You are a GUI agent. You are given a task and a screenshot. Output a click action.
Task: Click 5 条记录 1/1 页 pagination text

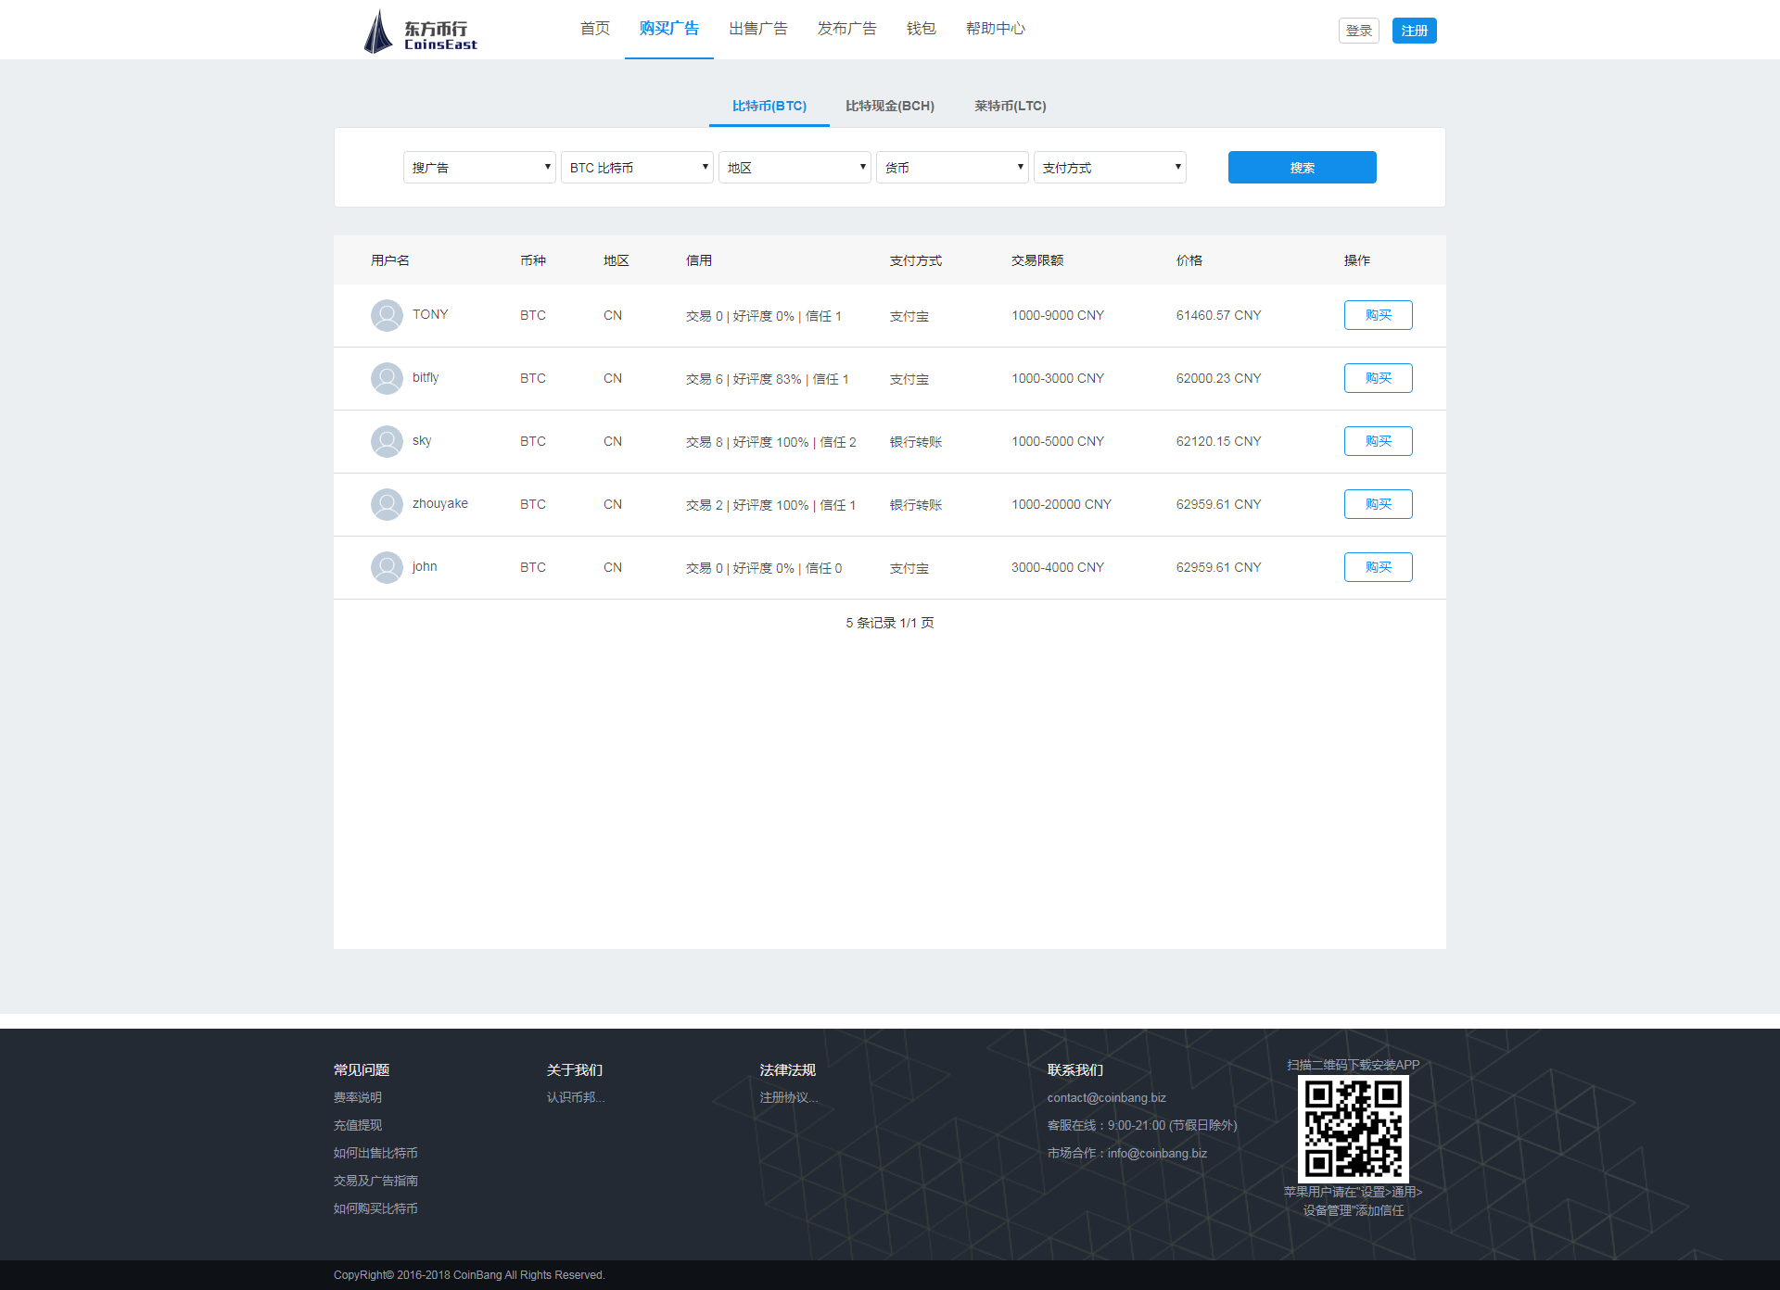[x=890, y=623]
